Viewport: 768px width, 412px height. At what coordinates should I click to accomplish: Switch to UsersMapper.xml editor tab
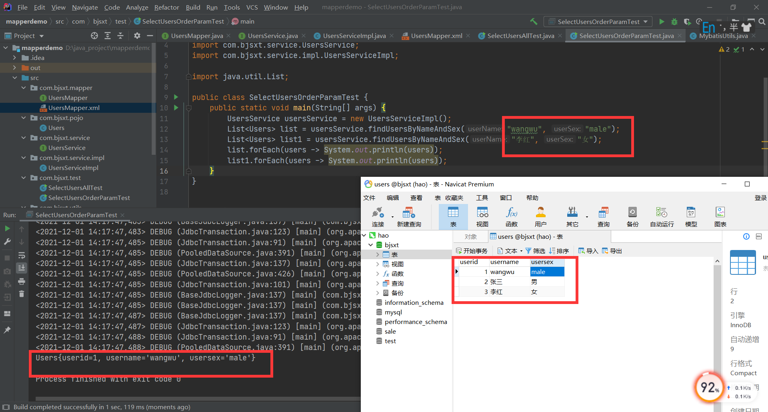pyautogui.click(x=436, y=36)
